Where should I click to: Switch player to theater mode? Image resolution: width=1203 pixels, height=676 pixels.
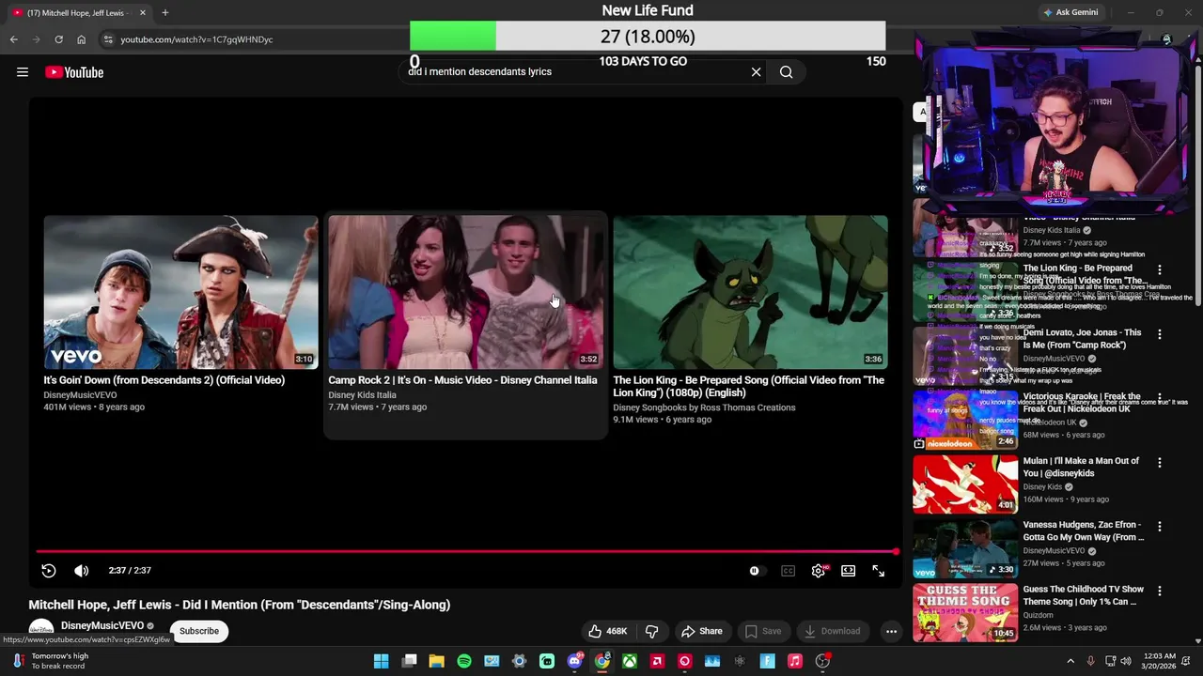coord(848,570)
